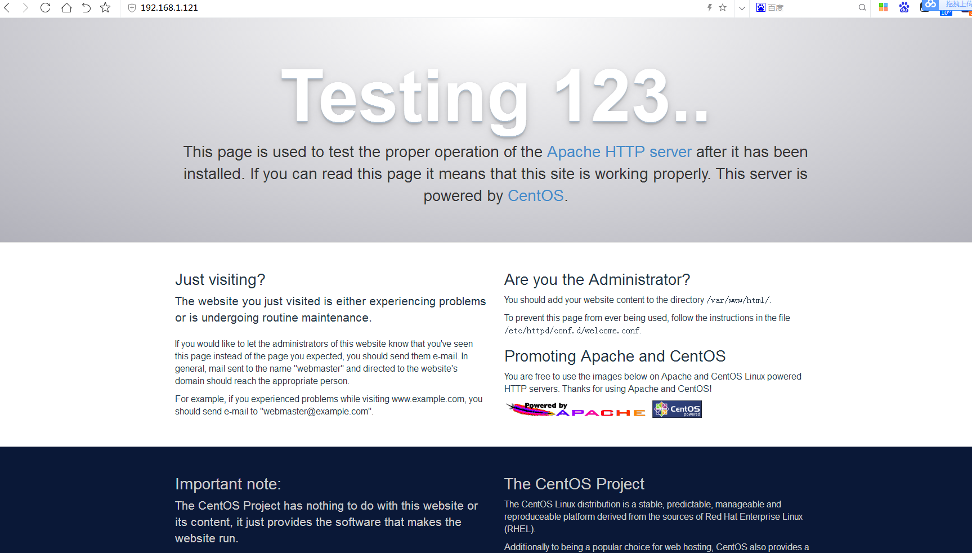This screenshot has width=972, height=553.
Task: Click the site security shield icon
Action: coord(132,8)
